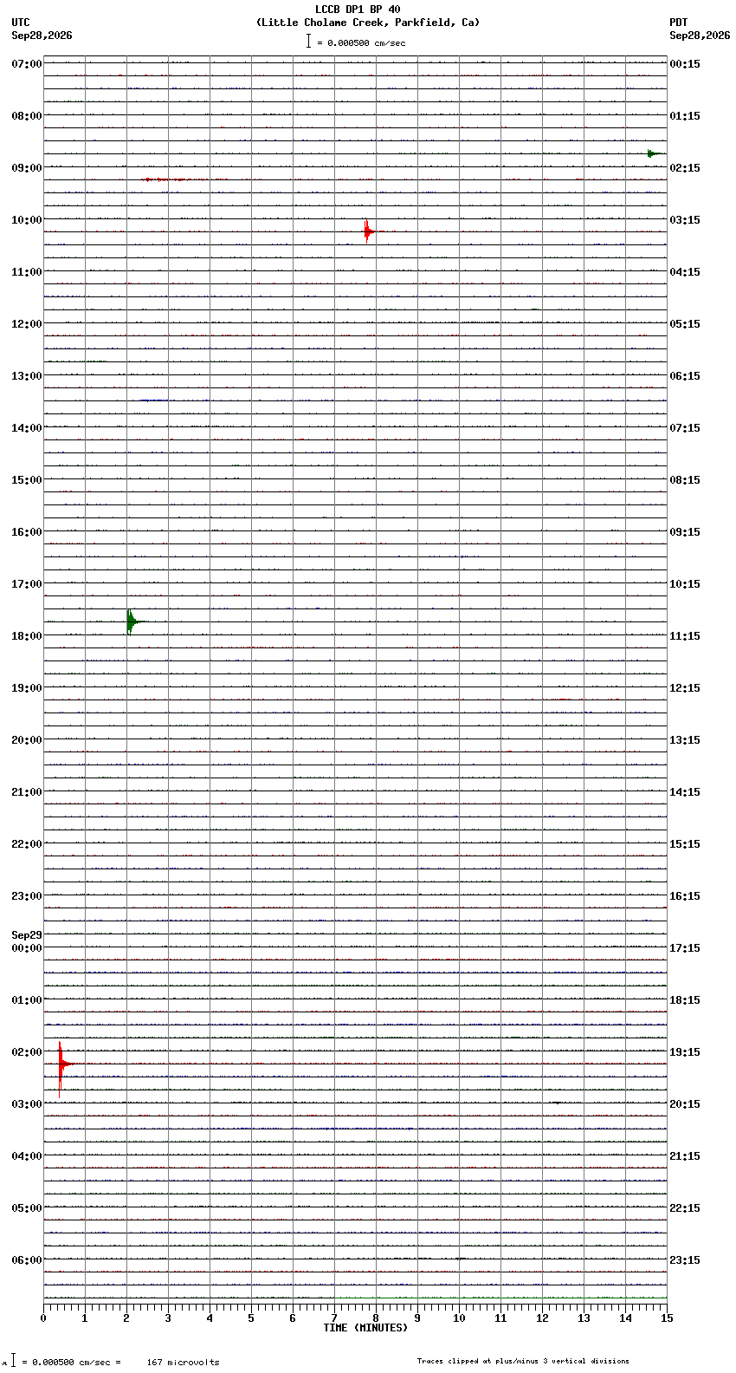Click the 'Sep28,2026' date under PDT
Viewport: 736px width, 1373px height.
point(700,36)
